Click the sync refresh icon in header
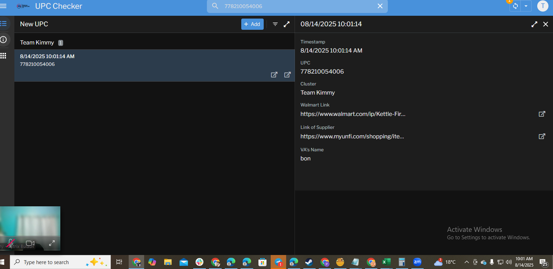553x269 pixels. tap(515, 6)
